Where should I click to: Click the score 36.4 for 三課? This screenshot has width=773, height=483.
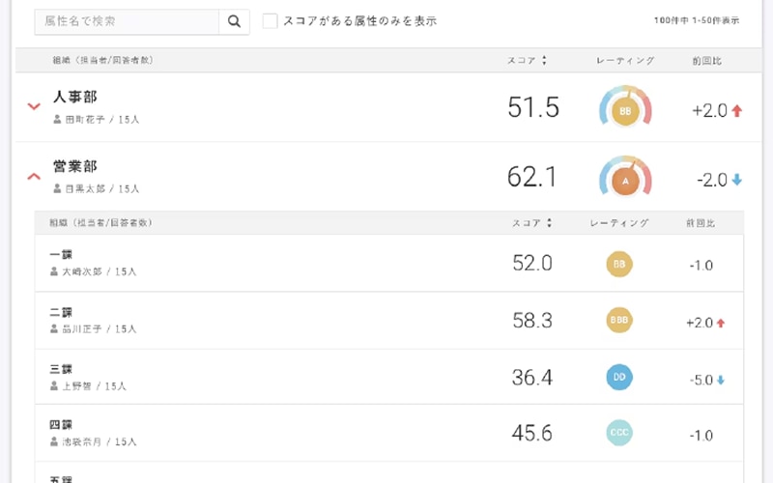coord(532,378)
